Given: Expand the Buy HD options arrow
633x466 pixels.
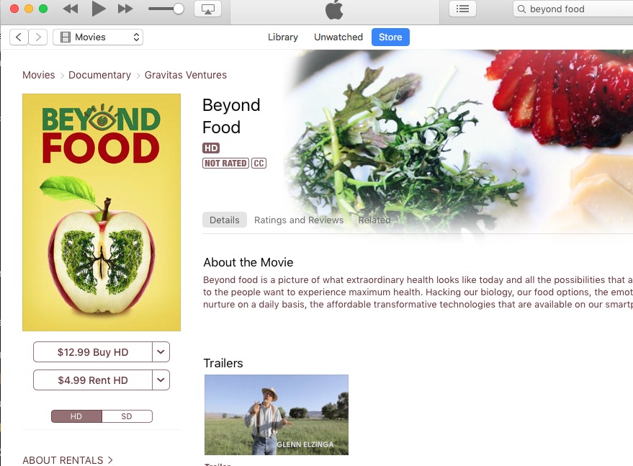Looking at the screenshot, I should [161, 352].
